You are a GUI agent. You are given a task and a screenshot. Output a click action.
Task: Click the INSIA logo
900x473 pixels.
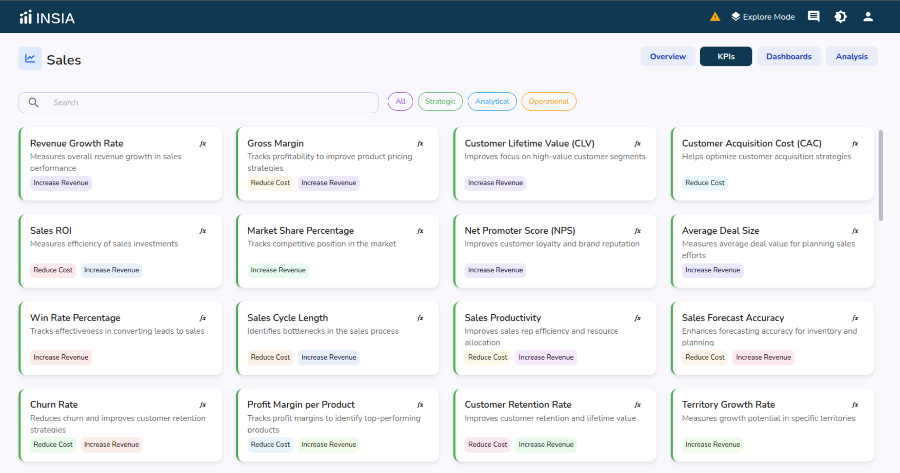pyautogui.click(x=47, y=17)
